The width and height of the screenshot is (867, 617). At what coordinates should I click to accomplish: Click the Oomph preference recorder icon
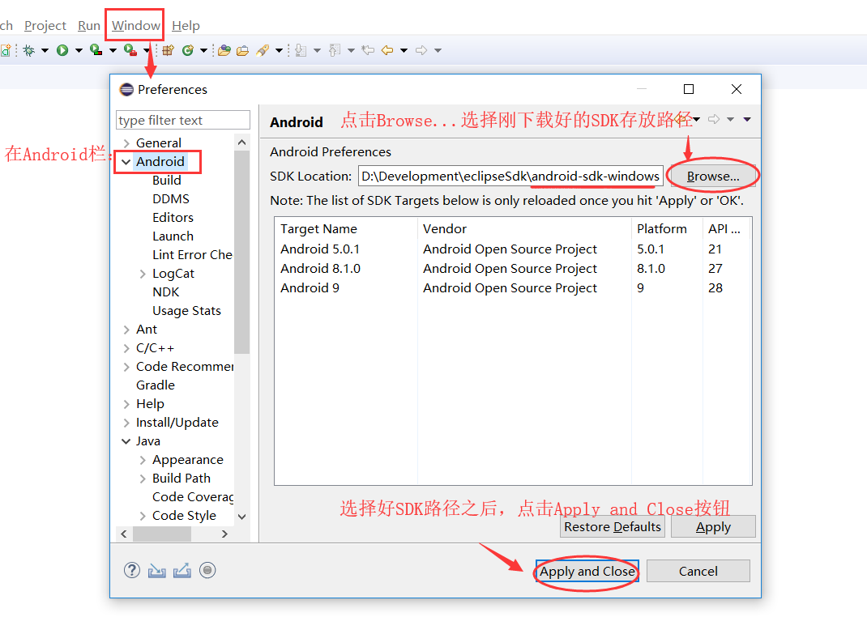(207, 569)
